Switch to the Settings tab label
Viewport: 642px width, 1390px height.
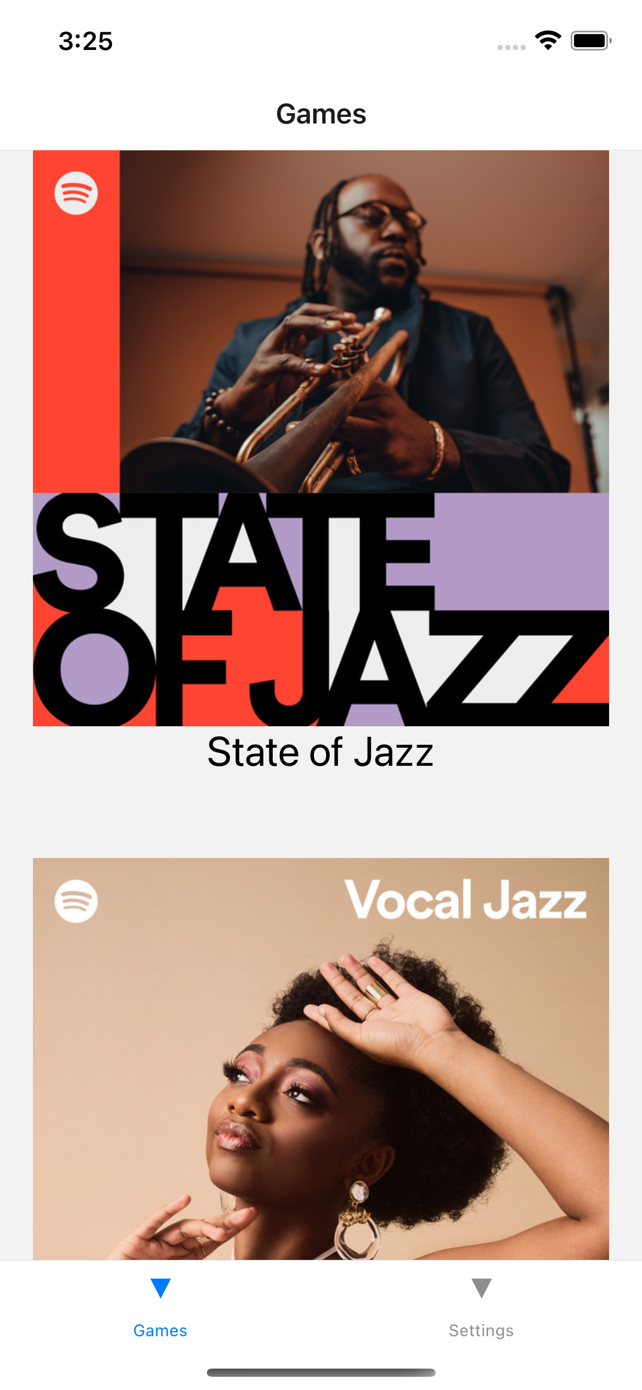tap(481, 1331)
